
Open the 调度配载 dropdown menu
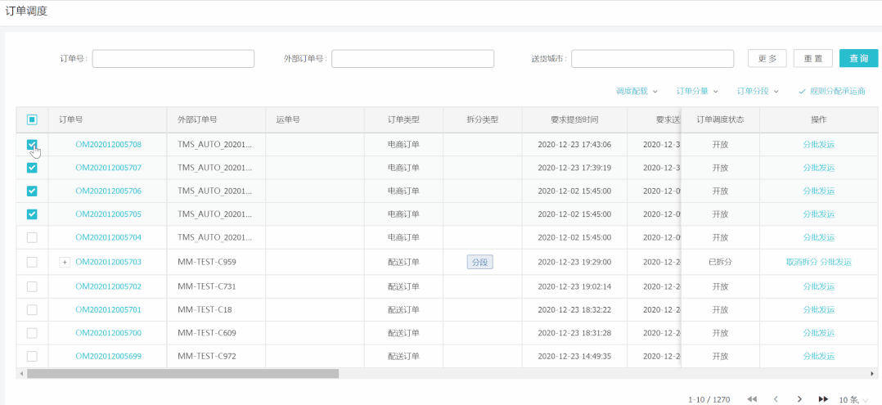tap(637, 91)
